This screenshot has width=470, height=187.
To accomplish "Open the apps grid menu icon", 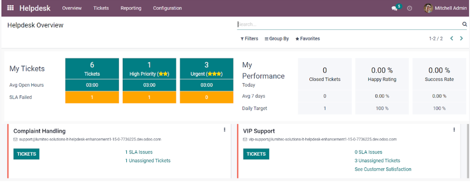I will pos(11,8).
